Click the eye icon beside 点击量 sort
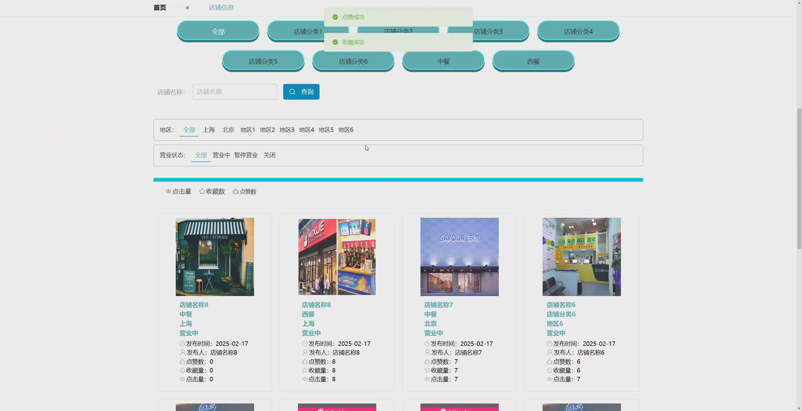The image size is (802, 411). point(168,191)
